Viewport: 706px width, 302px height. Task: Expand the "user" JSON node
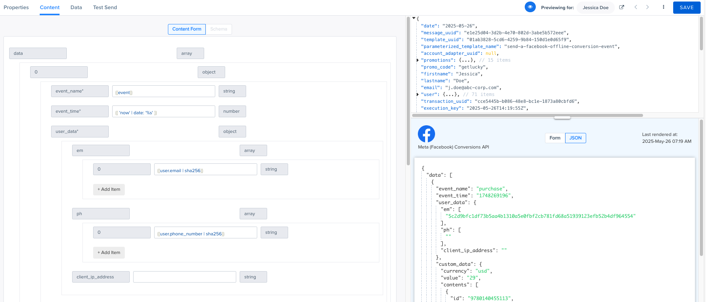pos(417,94)
